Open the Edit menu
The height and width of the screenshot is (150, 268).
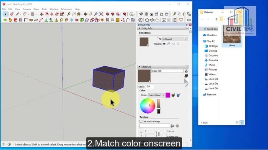(10, 9)
